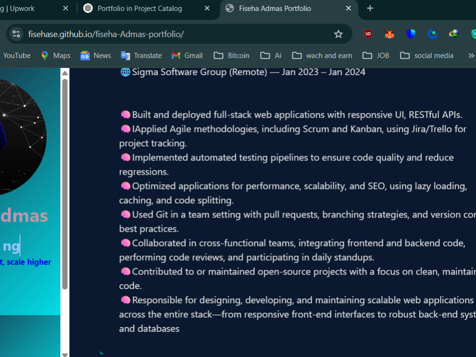Open the YouTube bookmark

pos(16,56)
